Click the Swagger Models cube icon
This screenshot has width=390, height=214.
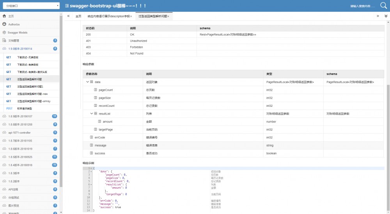tap(4, 32)
